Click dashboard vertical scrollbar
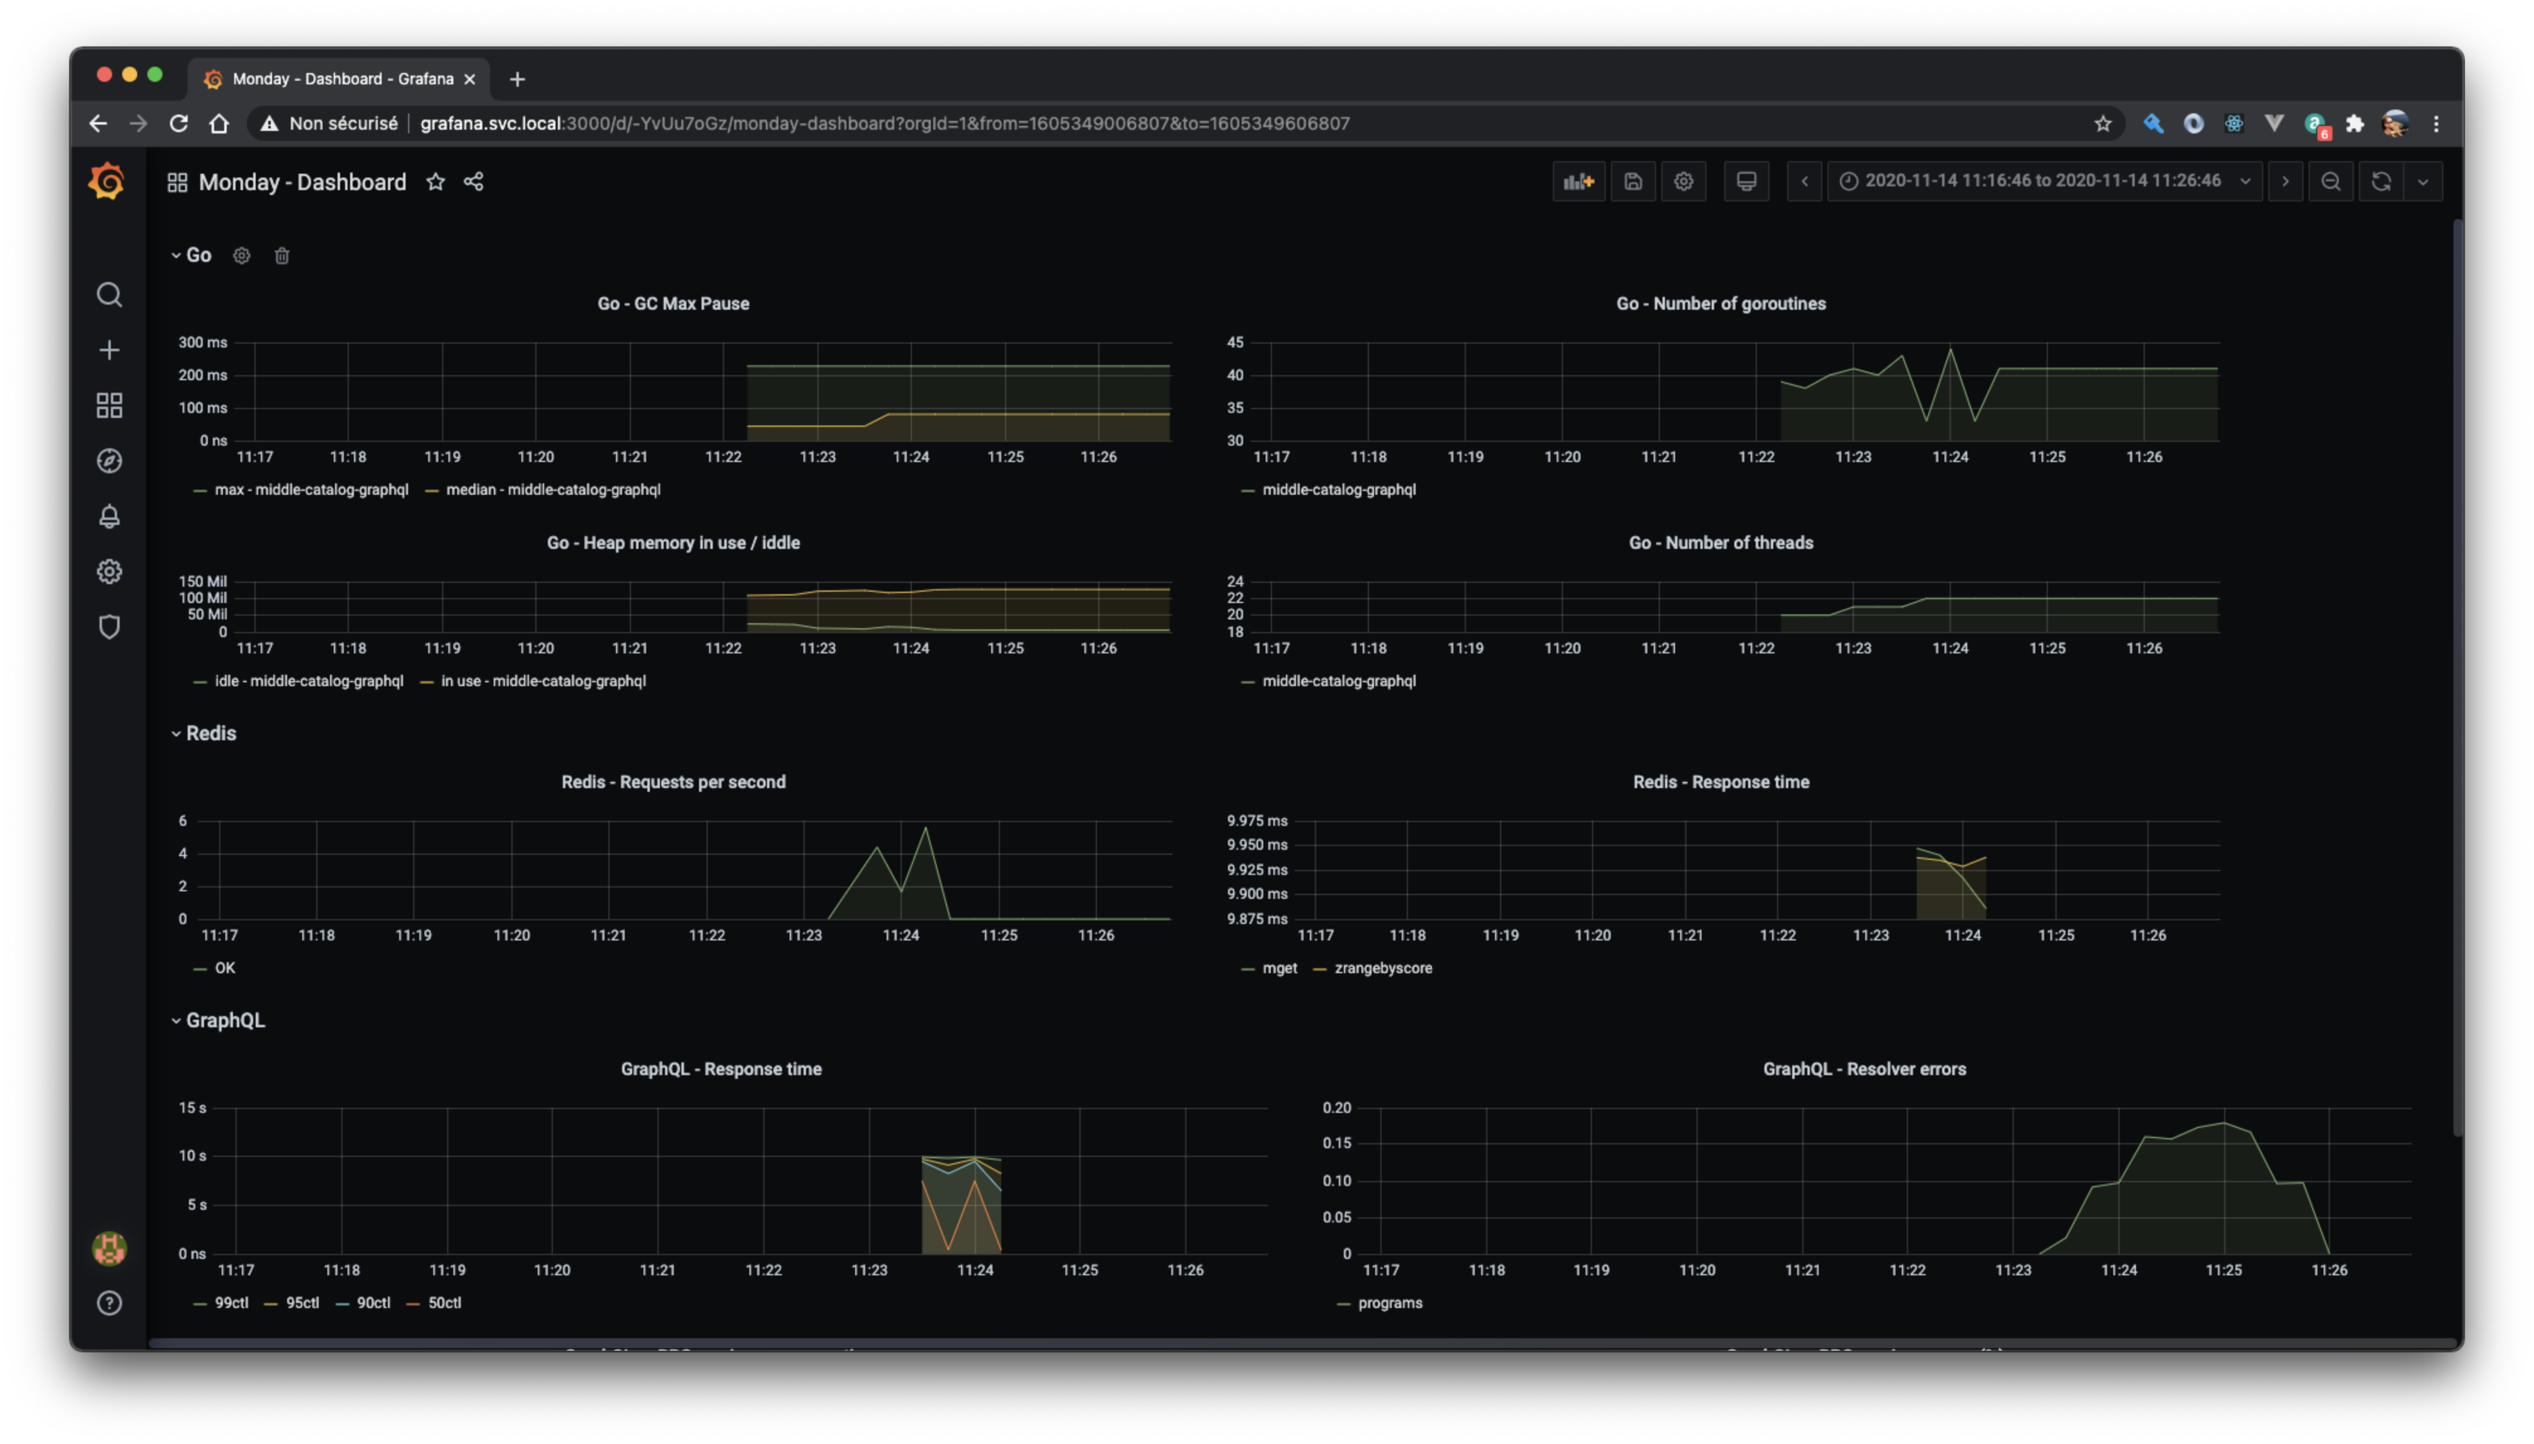 tap(2457, 679)
